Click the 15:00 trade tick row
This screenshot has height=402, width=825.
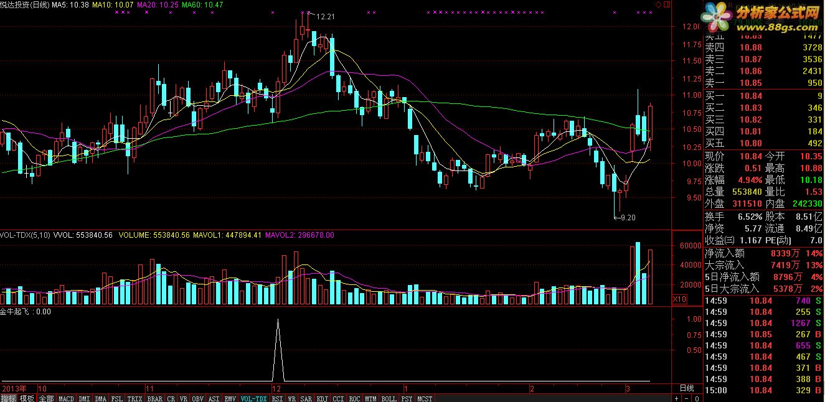point(765,390)
